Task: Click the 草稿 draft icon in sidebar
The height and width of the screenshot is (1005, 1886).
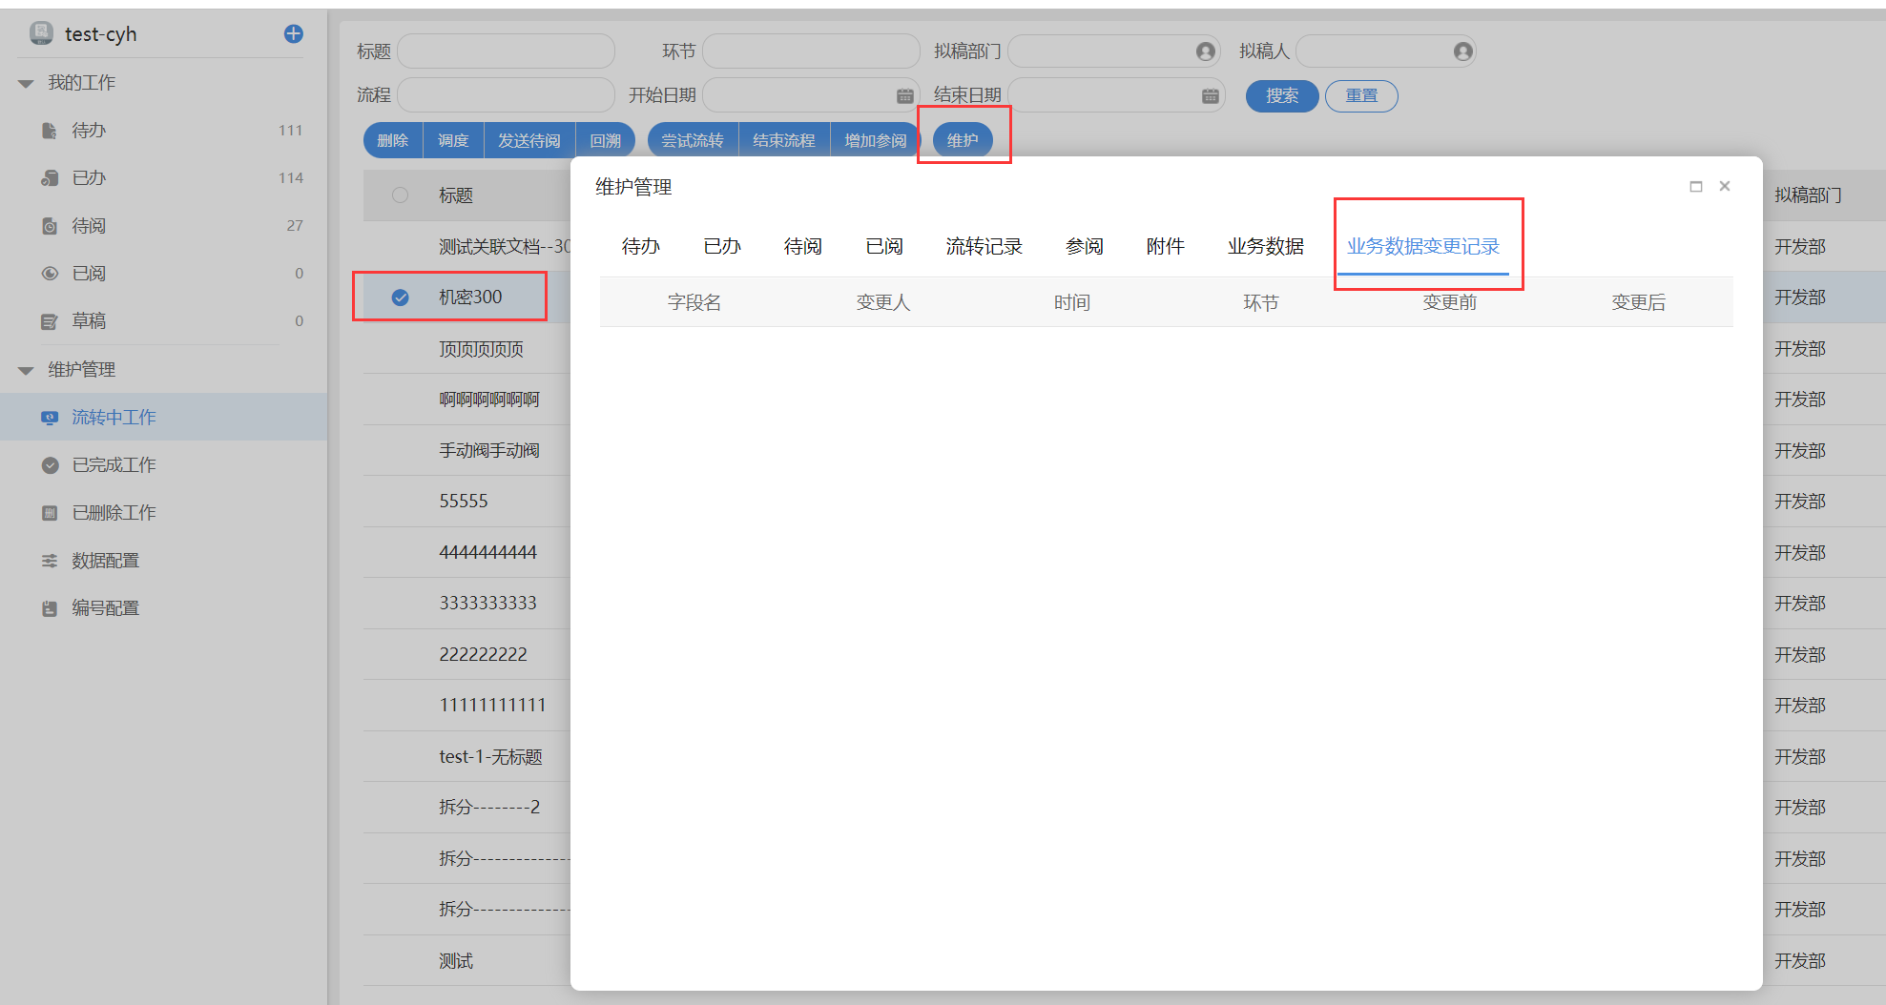Action: coord(50,321)
